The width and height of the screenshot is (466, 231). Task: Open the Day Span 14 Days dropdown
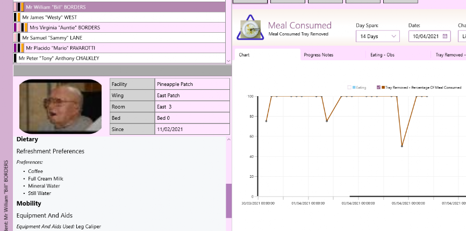coord(378,36)
